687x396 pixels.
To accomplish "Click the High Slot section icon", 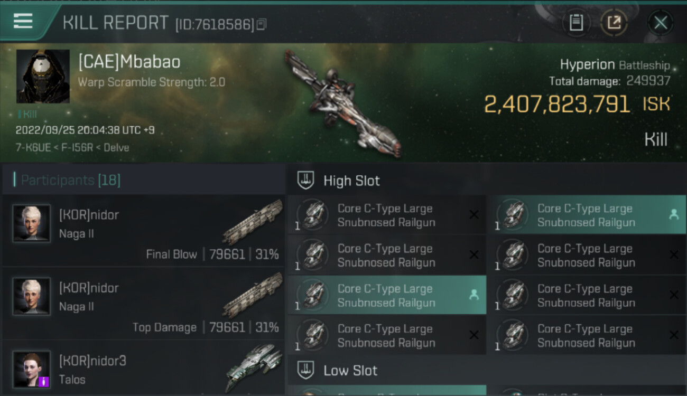I will coord(306,181).
